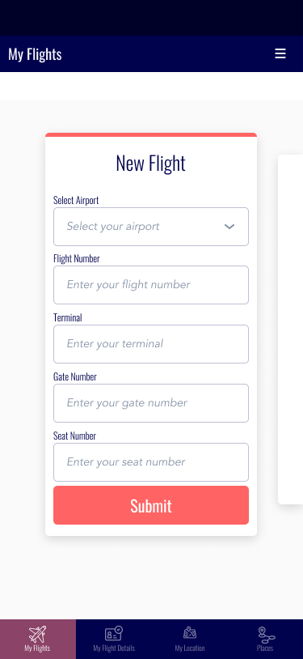Click the My Flights header title
303x659 pixels.
[35, 54]
